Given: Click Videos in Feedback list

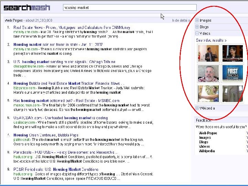Looking at the screenshot, I should (204, 146).
